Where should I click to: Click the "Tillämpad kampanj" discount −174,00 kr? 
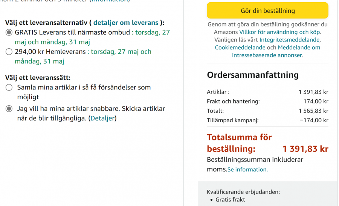314,120
